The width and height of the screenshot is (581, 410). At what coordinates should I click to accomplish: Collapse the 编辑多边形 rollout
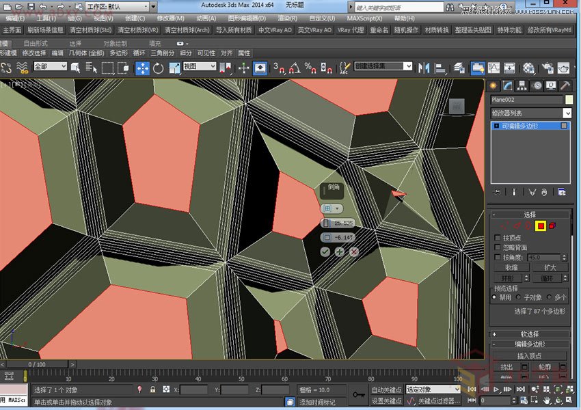pyautogui.click(x=530, y=344)
